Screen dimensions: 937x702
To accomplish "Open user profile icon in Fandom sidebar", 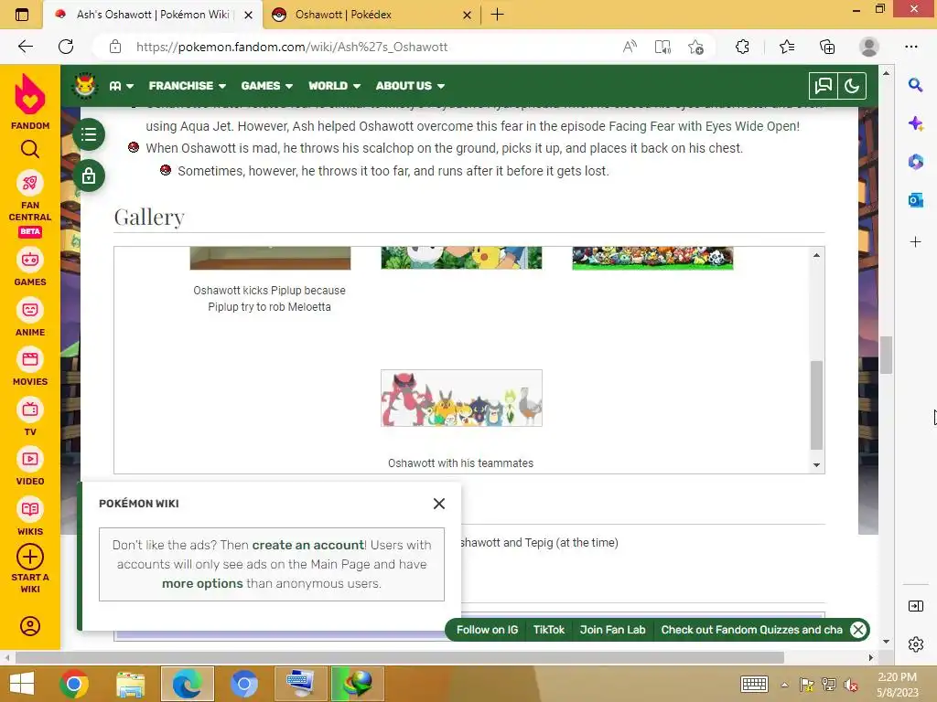I will click(x=30, y=625).
